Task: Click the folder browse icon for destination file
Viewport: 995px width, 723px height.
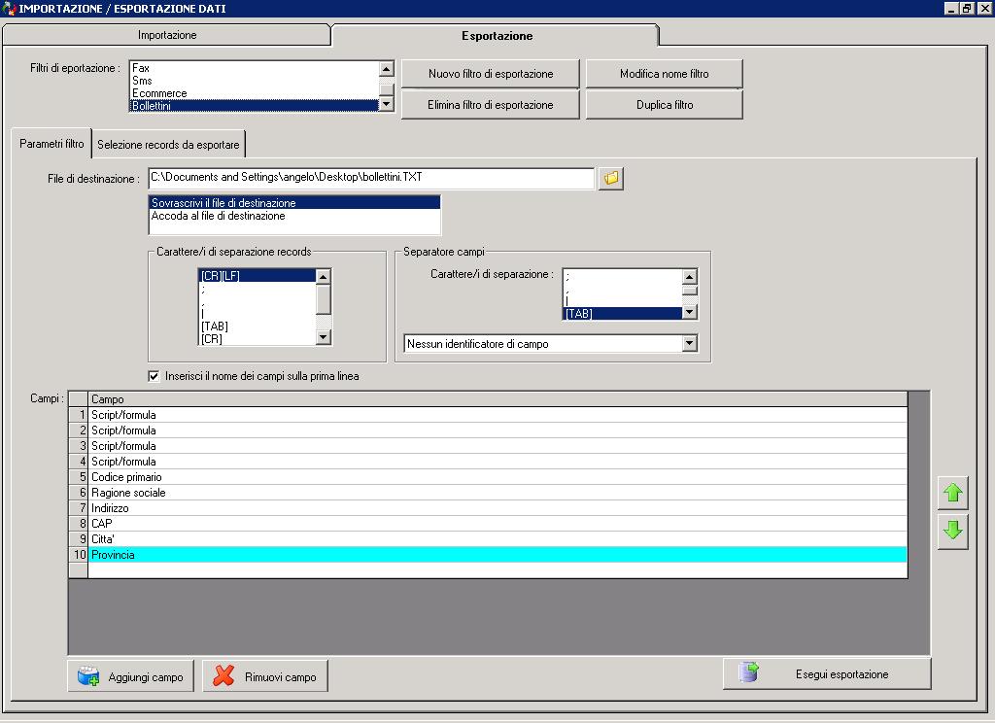Action: (x=610, y=179)
